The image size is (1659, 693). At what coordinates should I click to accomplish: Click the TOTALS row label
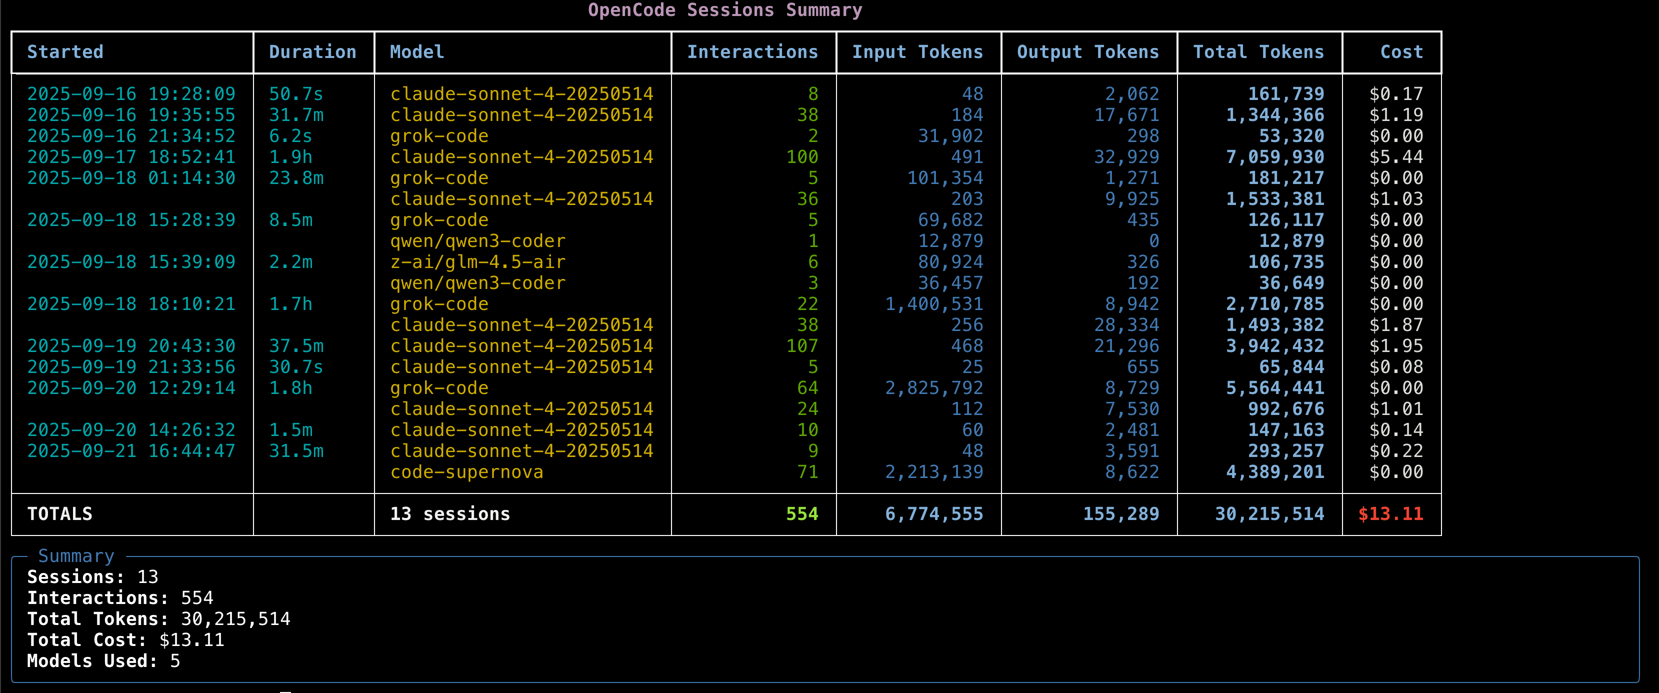coord(60,514)
